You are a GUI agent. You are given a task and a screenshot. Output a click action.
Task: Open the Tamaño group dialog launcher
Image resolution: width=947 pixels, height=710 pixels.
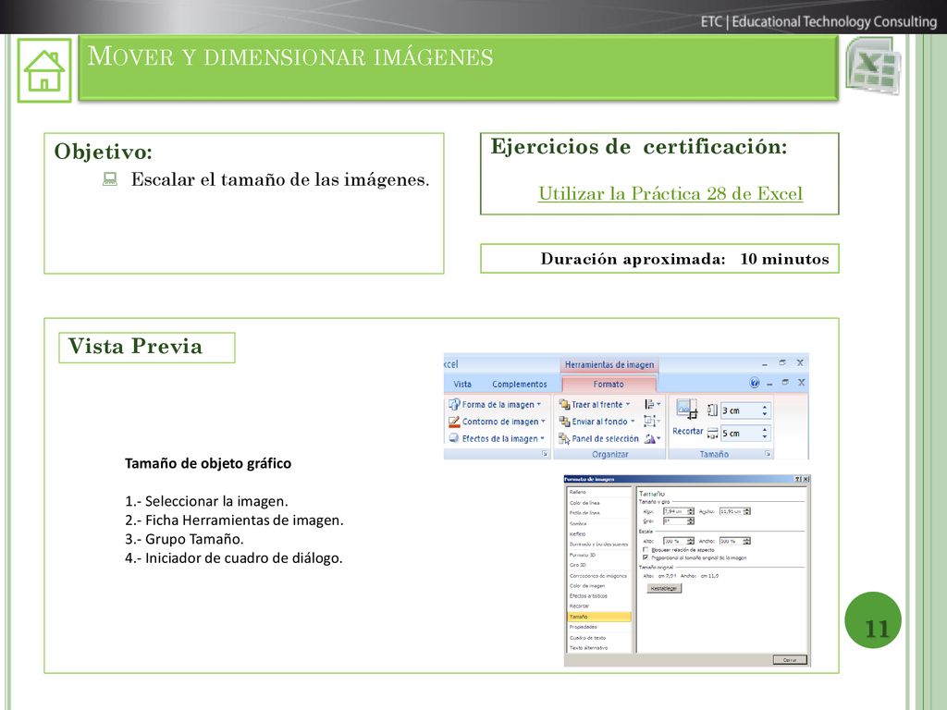[x=768, y=454]
